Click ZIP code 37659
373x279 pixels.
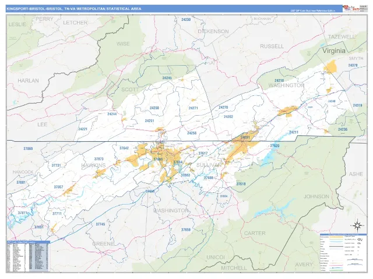click(186, 230)
